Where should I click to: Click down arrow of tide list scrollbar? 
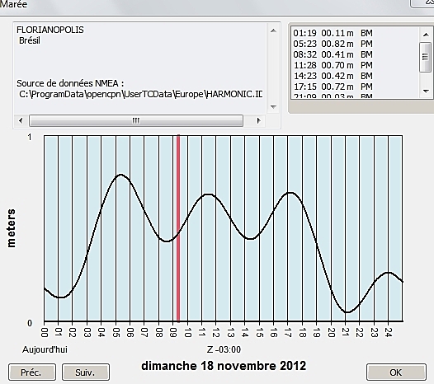[x=426, y=91]
